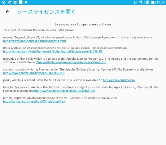Image resolution: width=166 pixels, height=145 pixels.
Task: Open the IsseiAoki SimpleCropView GitHub link
Action: click(34, 101)
